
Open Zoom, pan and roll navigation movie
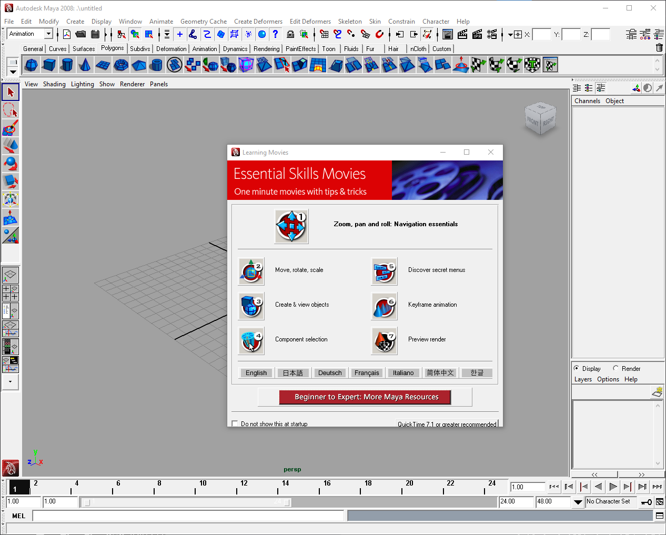pos(291,226)
